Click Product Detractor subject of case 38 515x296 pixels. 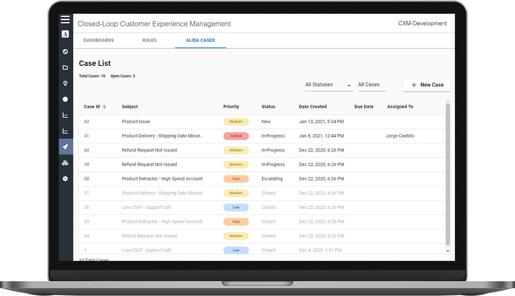point(162,179)
